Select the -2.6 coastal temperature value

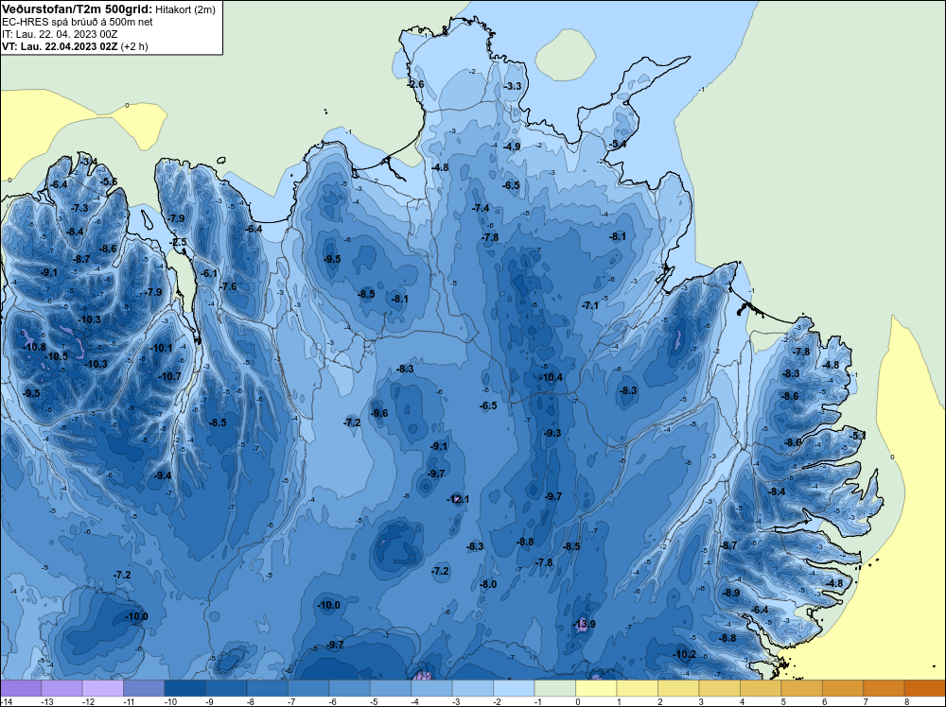coord(415,84)
